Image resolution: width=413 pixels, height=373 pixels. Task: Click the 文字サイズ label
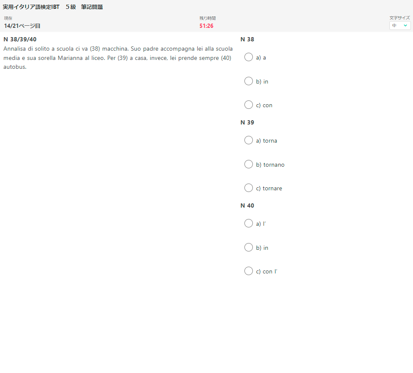tap(400, 18)
